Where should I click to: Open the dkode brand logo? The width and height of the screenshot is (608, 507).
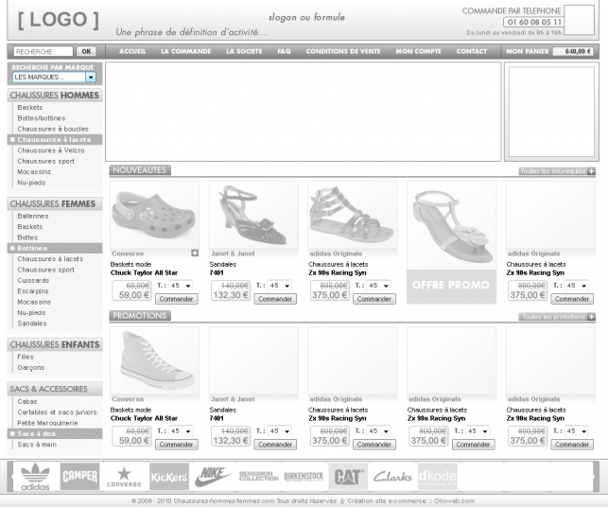pos(437,476)
